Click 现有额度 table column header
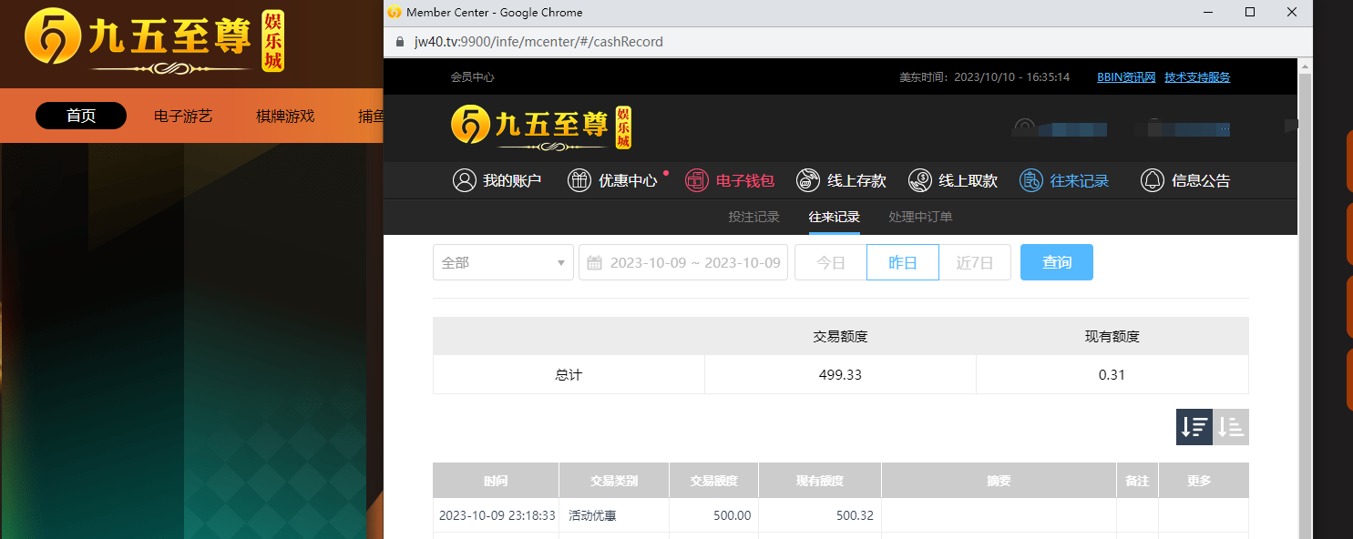Image resolution: width=1353 pixels, height=539 pixels. [x=820, y=481]
